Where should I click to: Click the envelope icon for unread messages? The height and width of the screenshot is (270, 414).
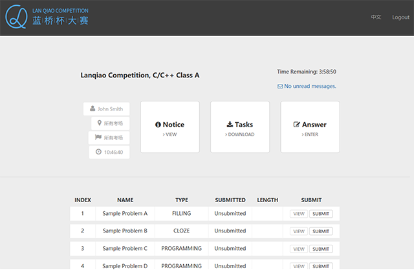point(279,86)
